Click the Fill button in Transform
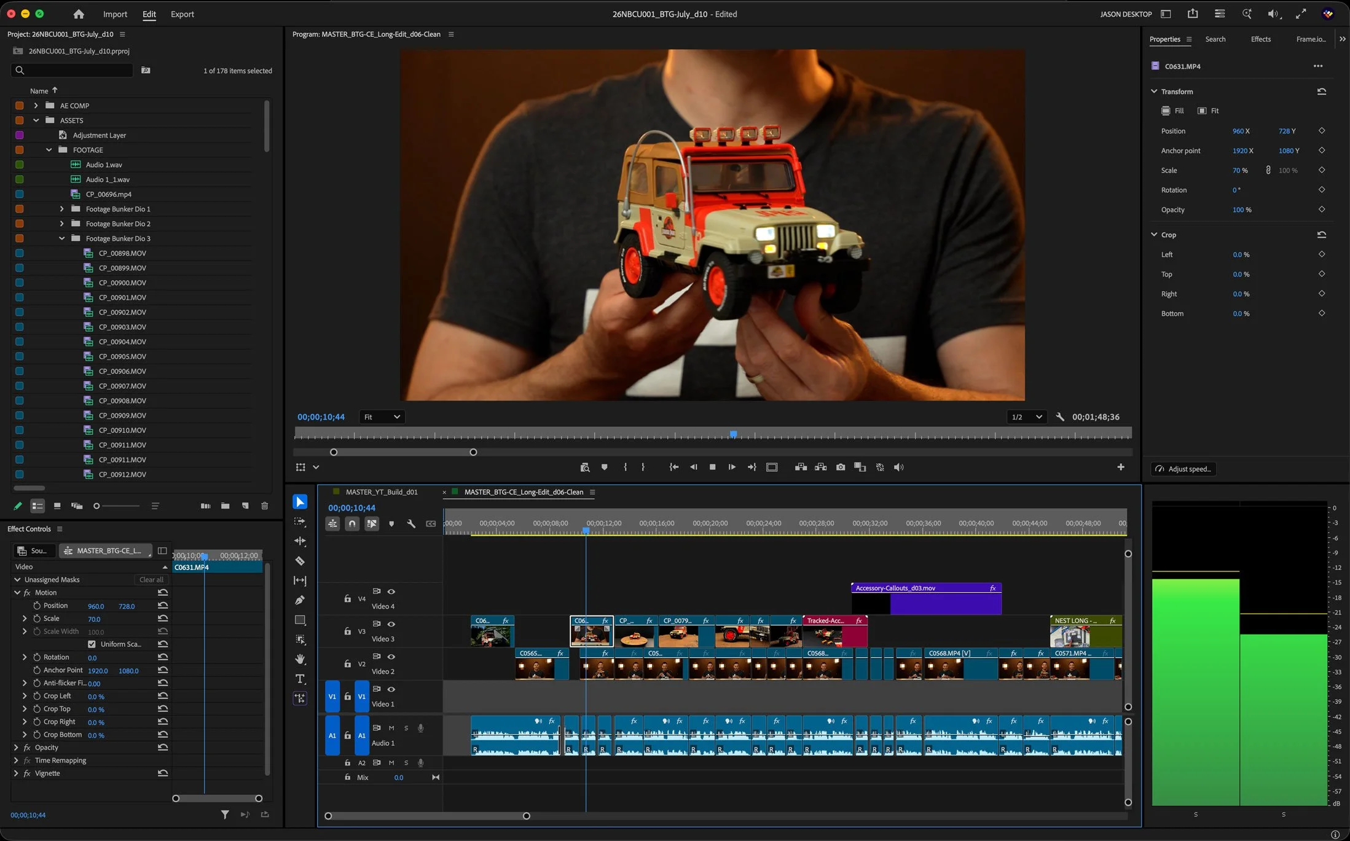 pos(1172,111)
